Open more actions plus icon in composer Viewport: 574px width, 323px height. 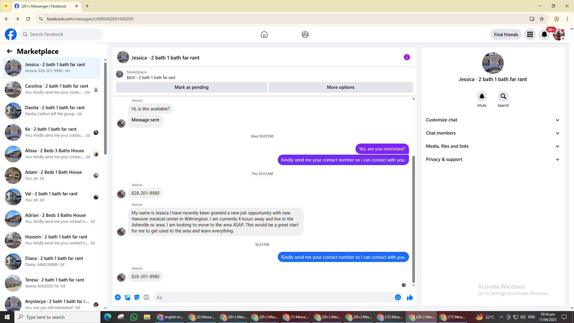point(118,297)
